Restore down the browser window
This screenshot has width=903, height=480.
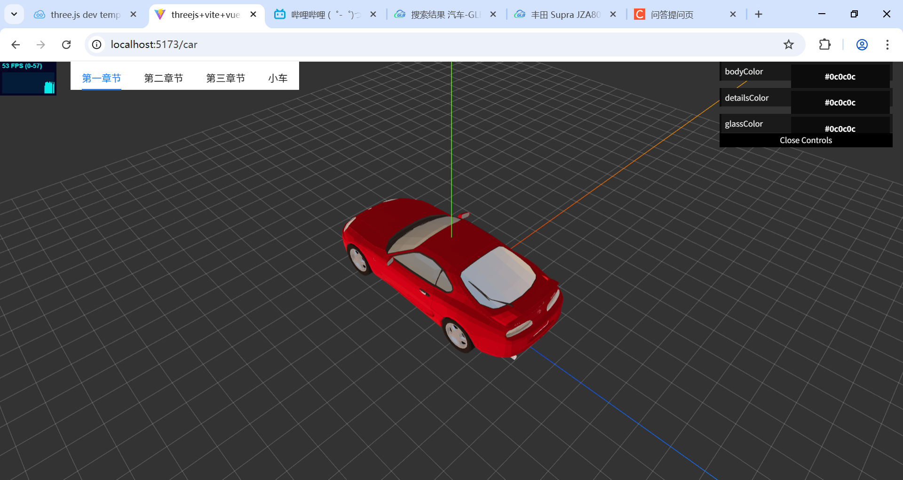click(854, 14)
